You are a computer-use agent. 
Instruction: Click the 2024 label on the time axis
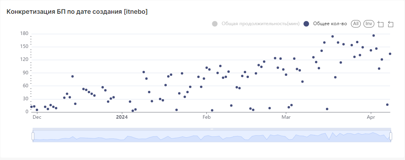(x=122, y=117)
